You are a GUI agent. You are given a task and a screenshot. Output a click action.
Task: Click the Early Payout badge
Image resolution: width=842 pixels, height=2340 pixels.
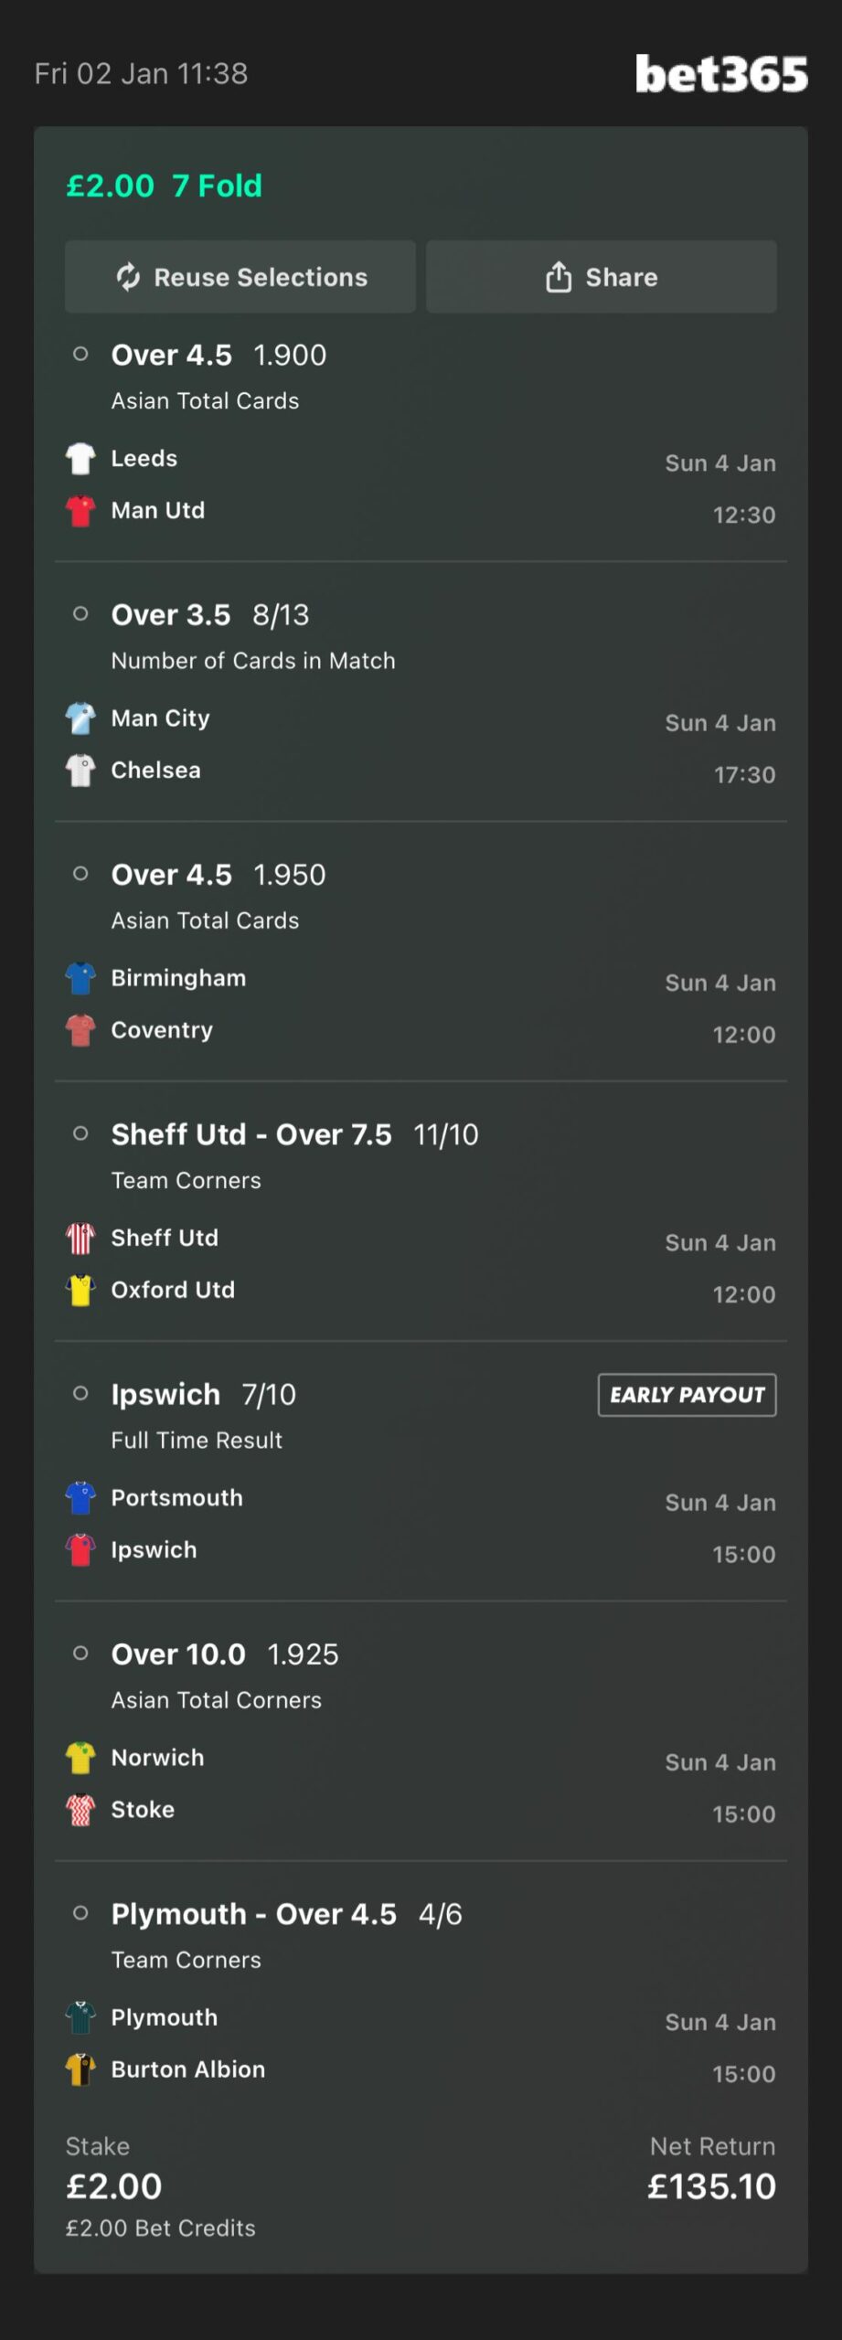tap(687, 1395)
